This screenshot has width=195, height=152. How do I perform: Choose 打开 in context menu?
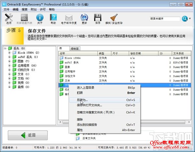pos(104,93)
